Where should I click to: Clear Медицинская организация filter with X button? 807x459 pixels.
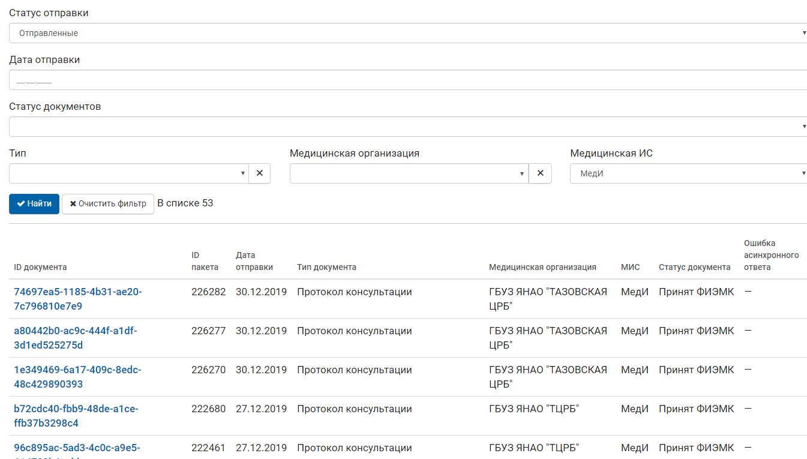pyautogui.click(x=540, y=173)
